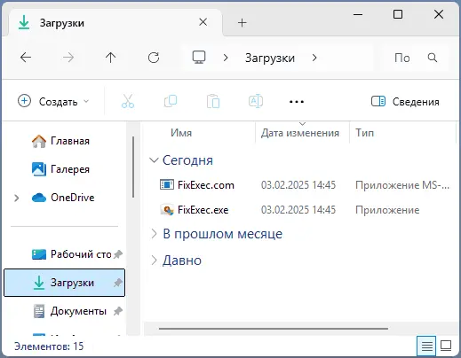The width and height of the screenshot is (461, 358).
Task: Click the Rename icon in toolbar
Action: pos(256,101)
